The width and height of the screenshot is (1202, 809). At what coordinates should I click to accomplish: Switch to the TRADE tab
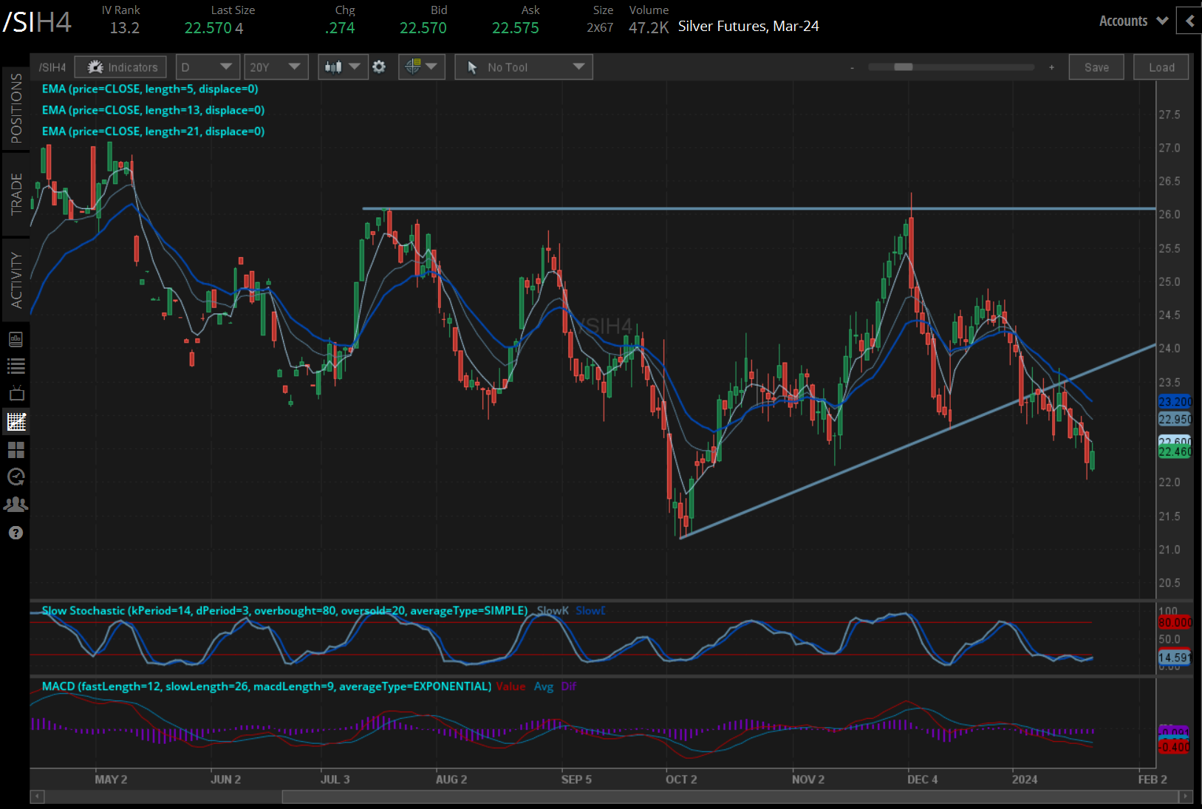pos(16,194)
